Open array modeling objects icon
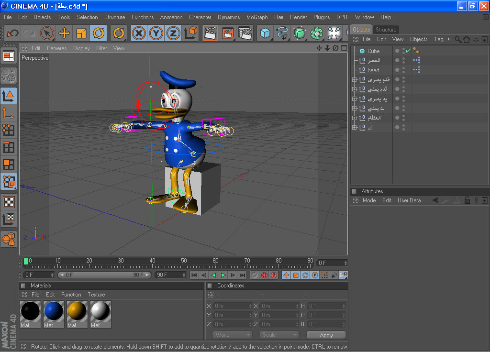The image size is (490, 352). [x=317, y=33]
